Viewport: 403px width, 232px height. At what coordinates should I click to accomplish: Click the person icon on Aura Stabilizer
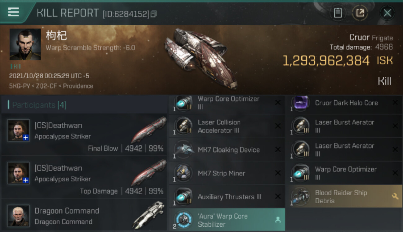point(278,220)
